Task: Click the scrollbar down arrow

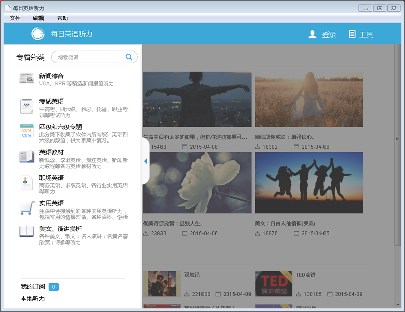Action: click(398, 305)
